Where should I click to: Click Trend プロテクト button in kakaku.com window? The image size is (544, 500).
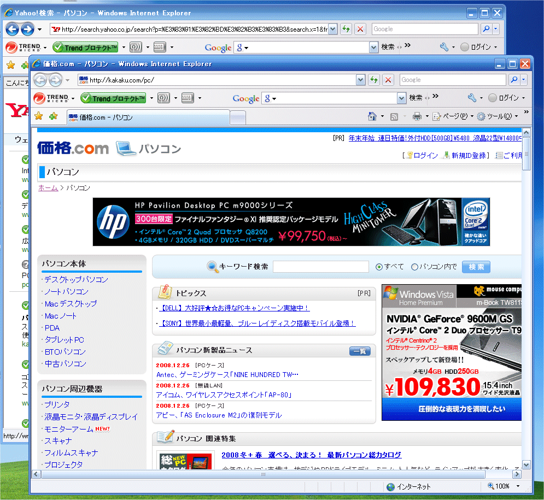(113, 98)
